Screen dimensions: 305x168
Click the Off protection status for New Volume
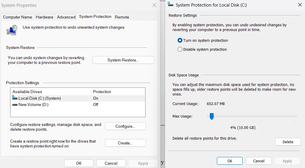[x=95, y=105]
